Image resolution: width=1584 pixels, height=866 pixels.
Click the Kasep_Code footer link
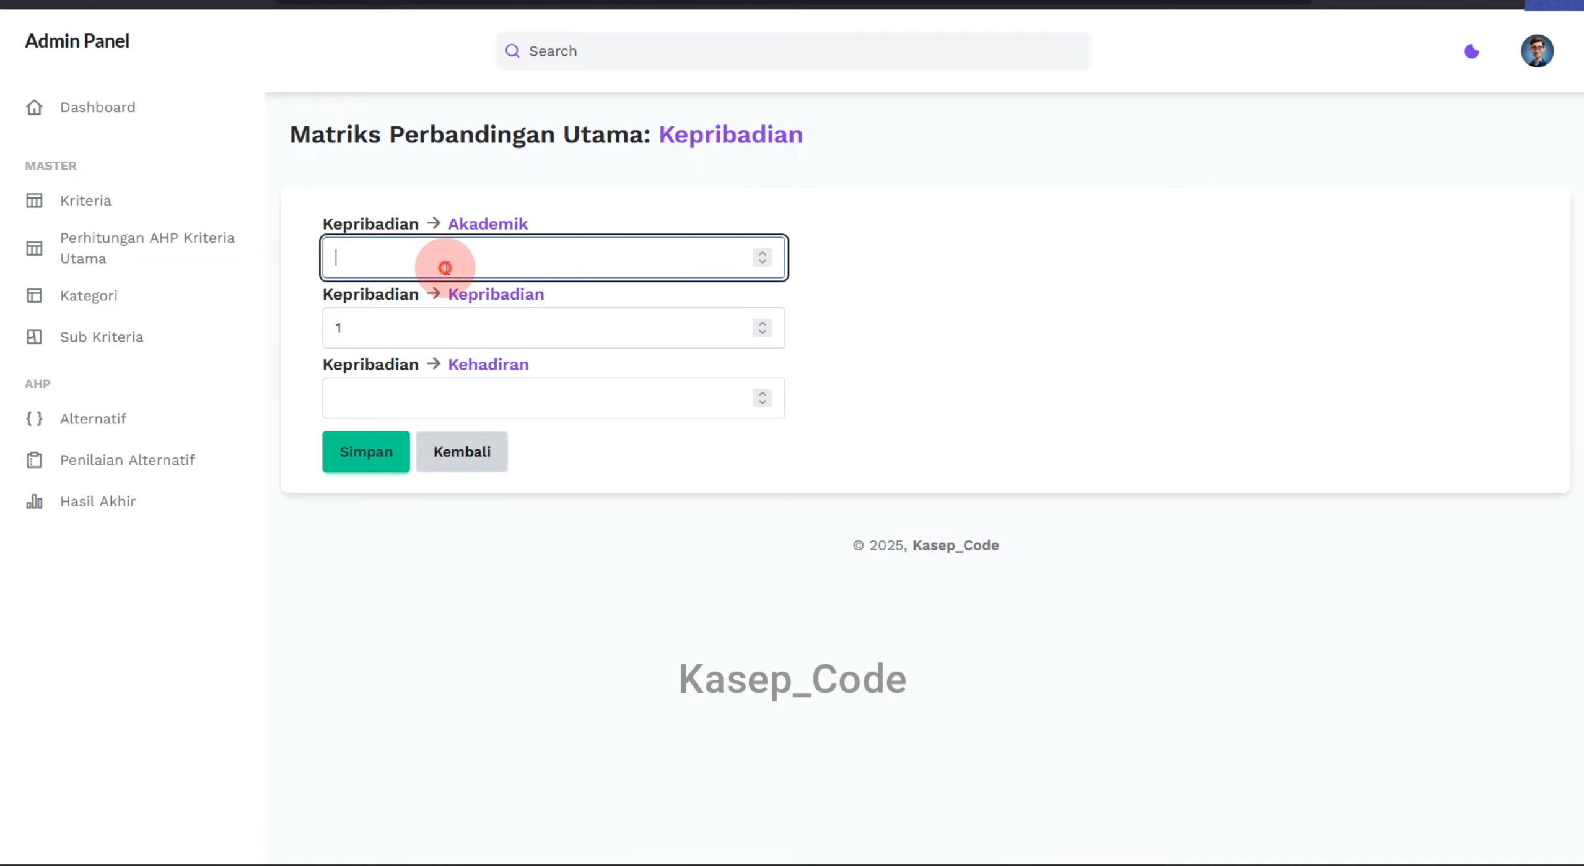[955, 545]
